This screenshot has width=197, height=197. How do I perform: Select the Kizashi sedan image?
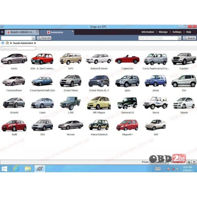[x=14, y=103]
